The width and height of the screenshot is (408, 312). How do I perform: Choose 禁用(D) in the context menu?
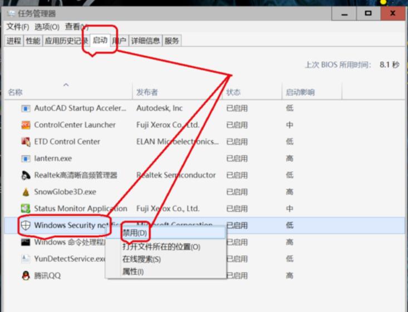point(166,232)
